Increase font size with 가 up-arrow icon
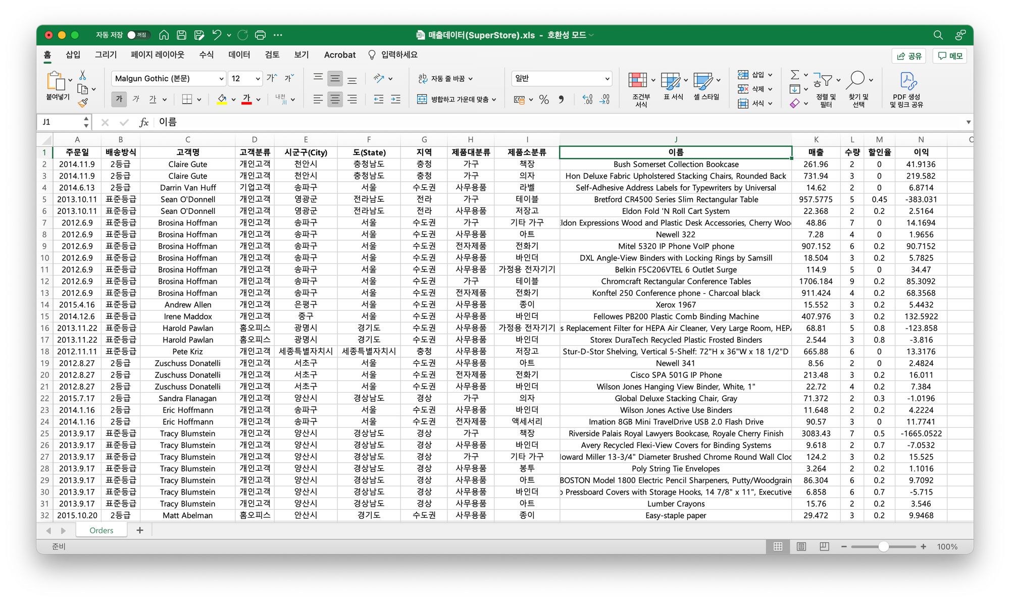The image size is (1010, 602). tap(272, 78)
